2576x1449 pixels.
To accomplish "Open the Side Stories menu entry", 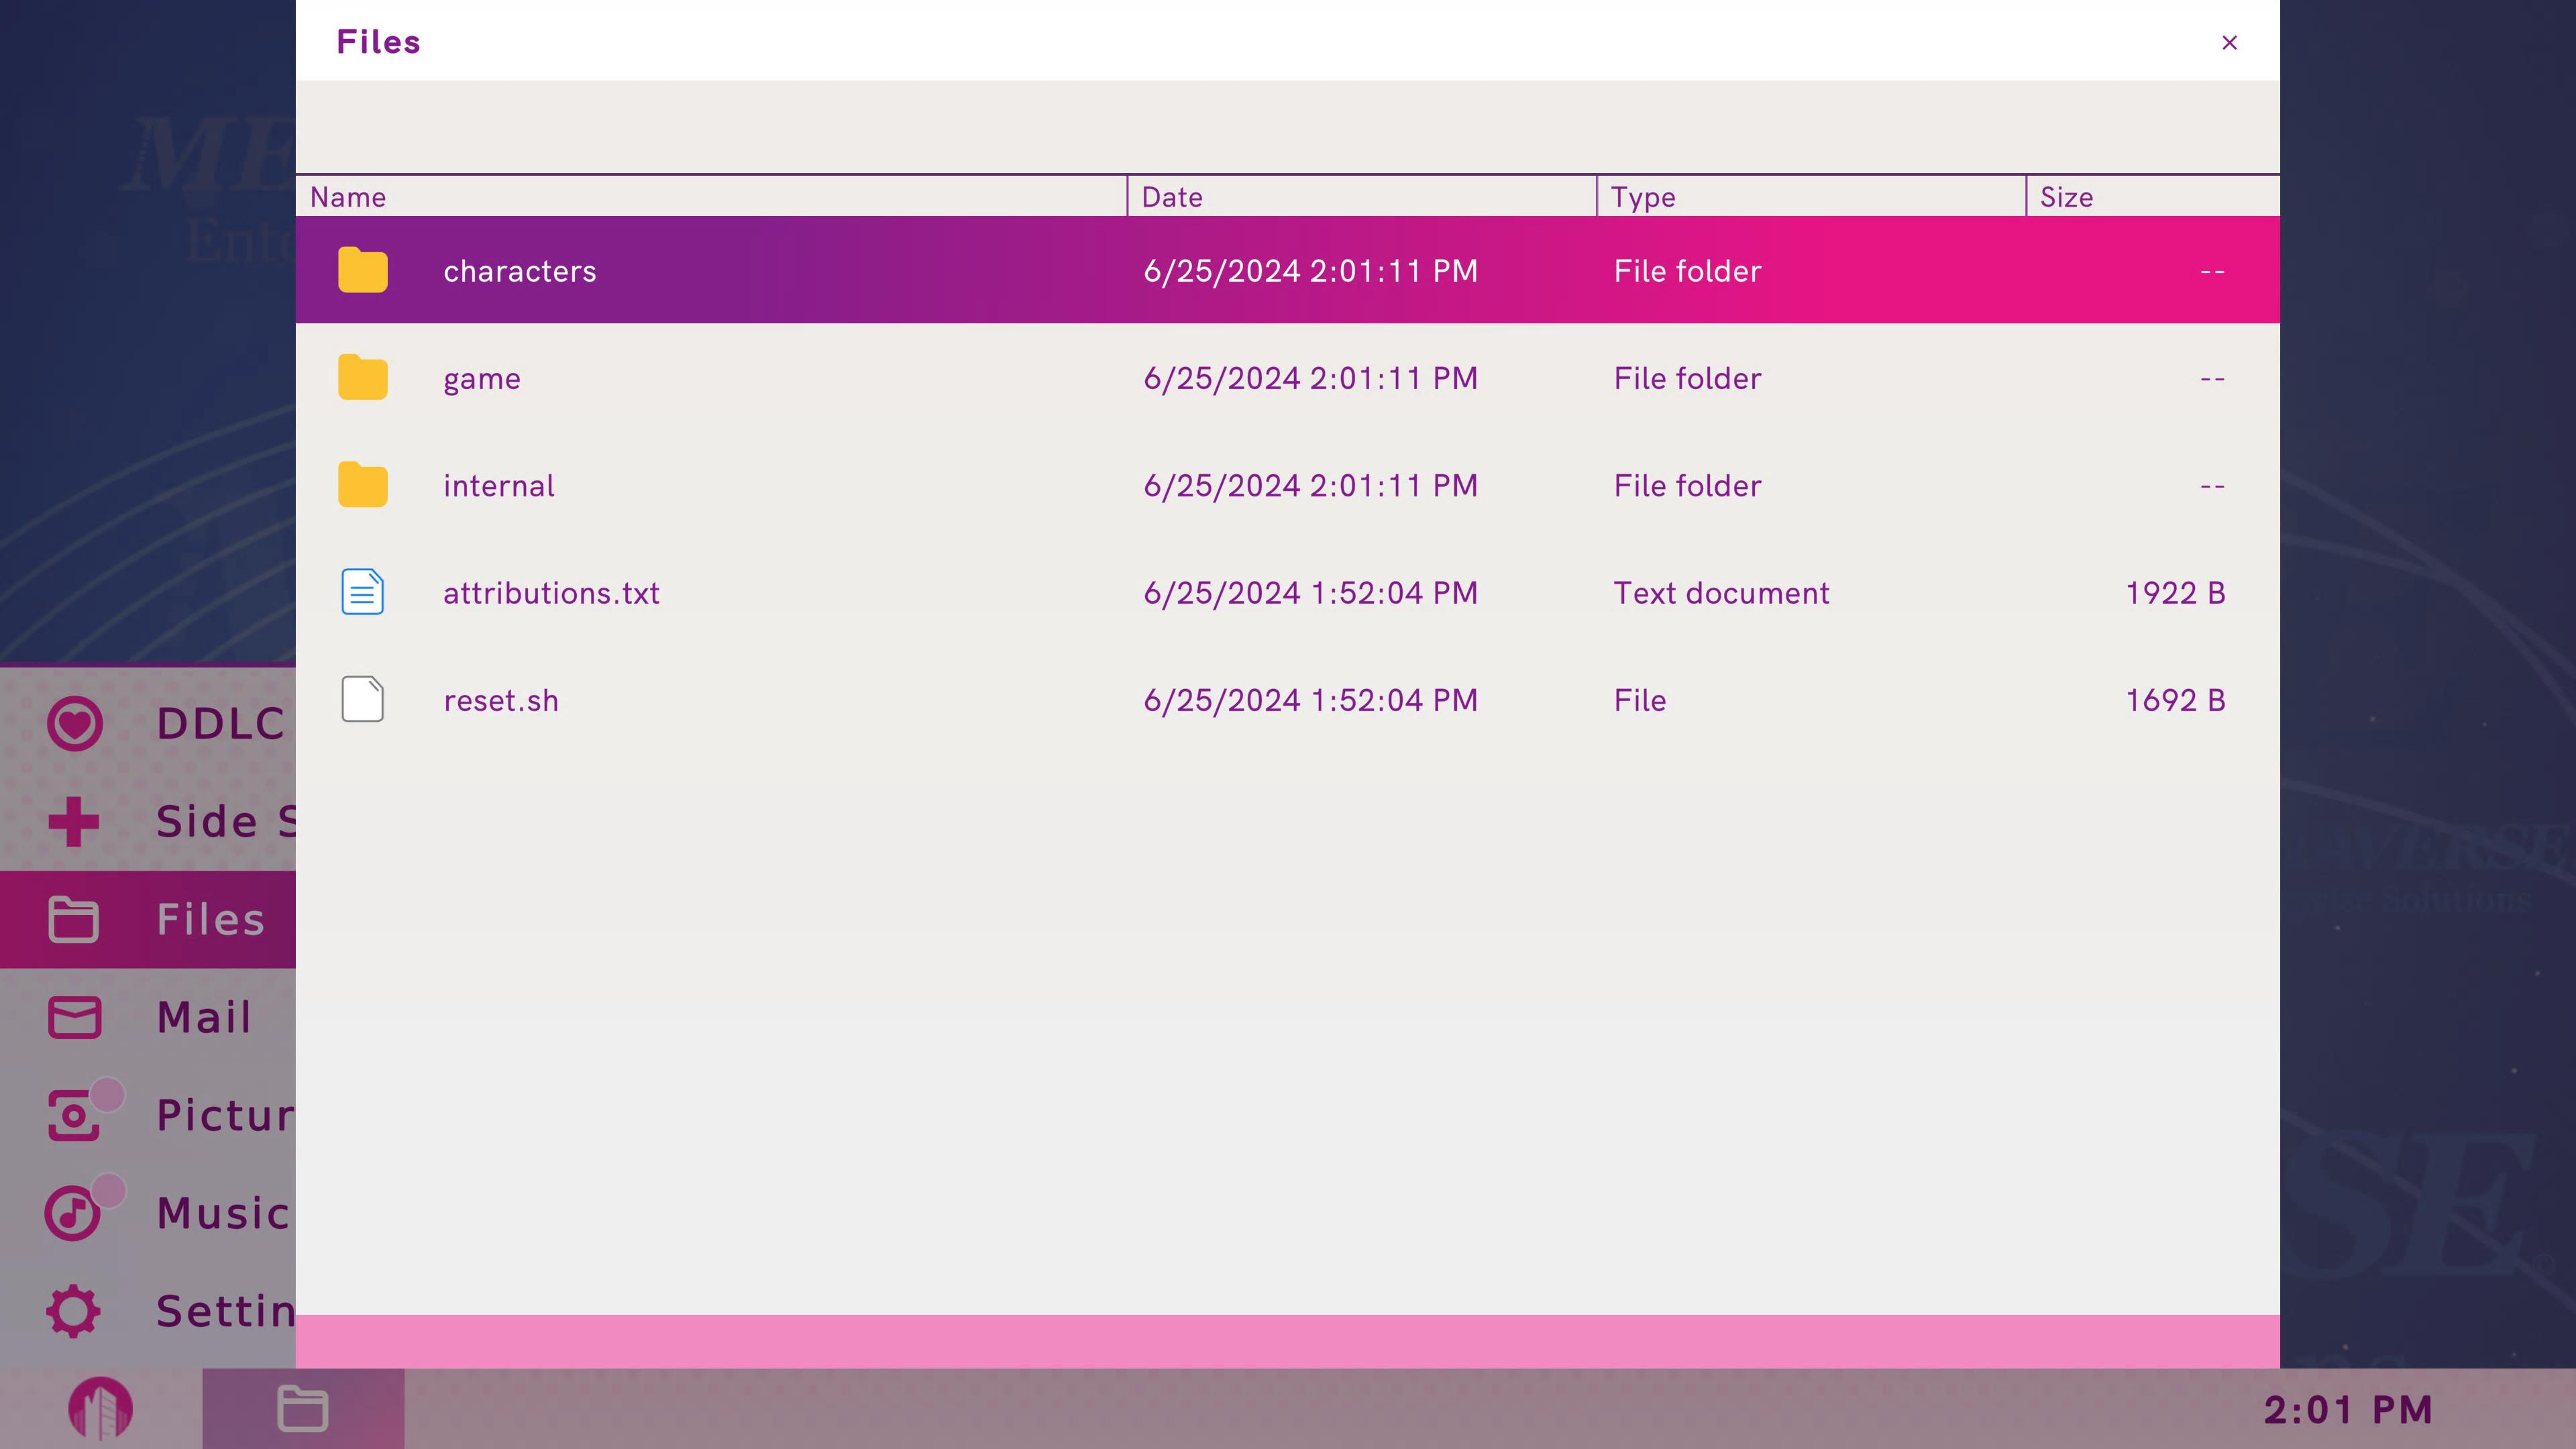I will 148,821.
